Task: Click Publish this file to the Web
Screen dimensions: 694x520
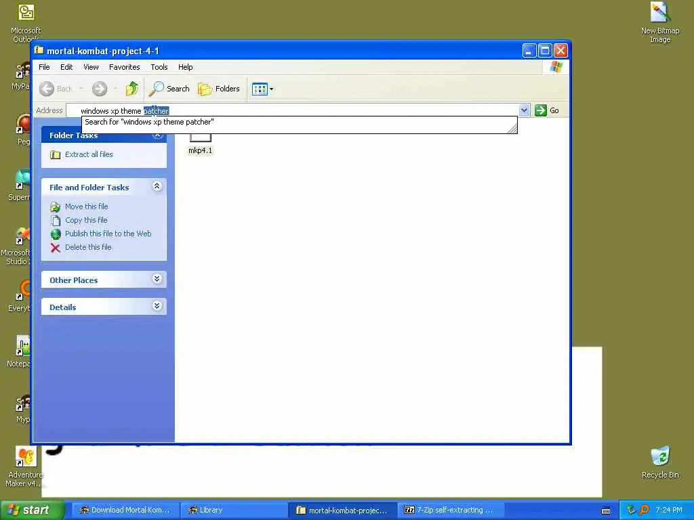Action: coord(108,234)
